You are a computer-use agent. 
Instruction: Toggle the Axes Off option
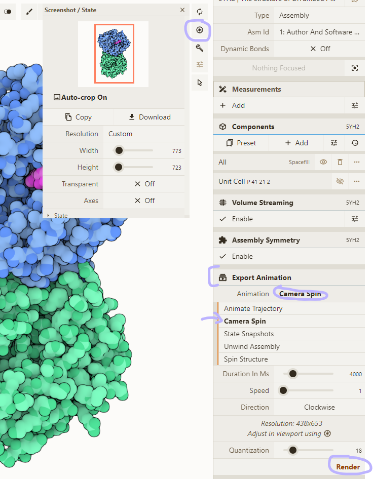144,201
